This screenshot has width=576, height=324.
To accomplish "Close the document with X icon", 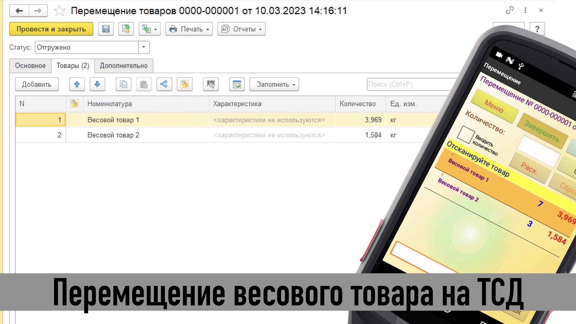I will pyautogui.click(x=541, y=10).
